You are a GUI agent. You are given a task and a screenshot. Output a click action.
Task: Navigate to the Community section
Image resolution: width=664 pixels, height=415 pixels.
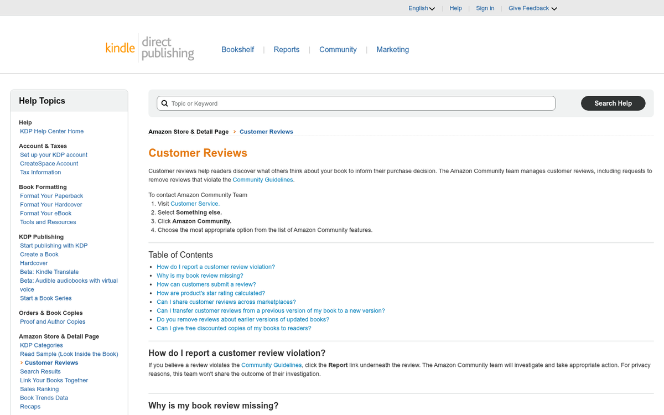(338, 49)
